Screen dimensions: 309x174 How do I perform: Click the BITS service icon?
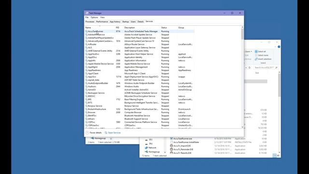coord(86,102)
